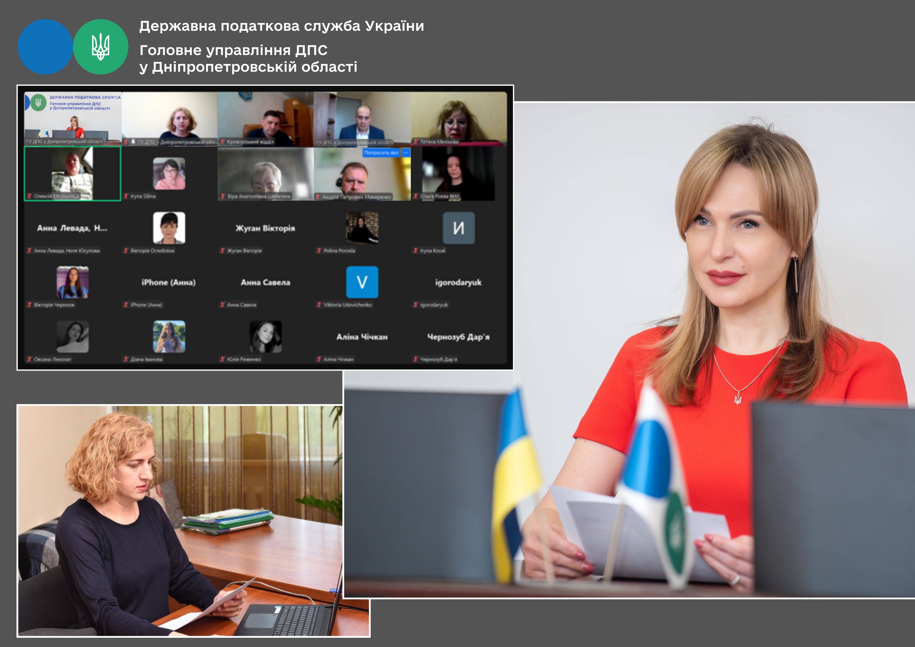
Task: Click the 'Анна Левада, Н...' large name text
Action: click(72, 228)
